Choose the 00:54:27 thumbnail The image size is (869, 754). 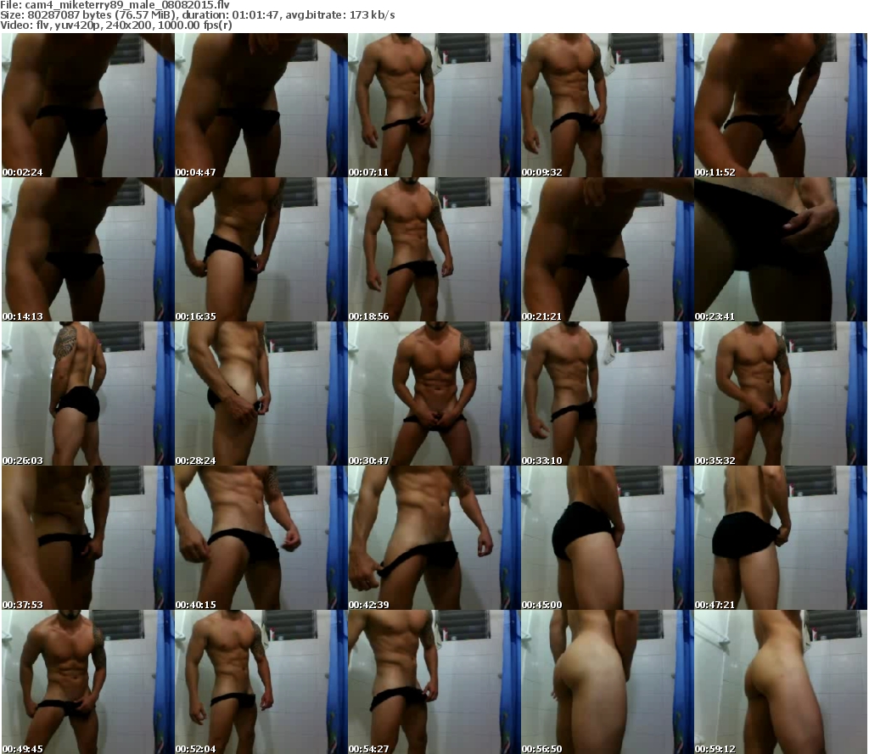coord(434,681)
